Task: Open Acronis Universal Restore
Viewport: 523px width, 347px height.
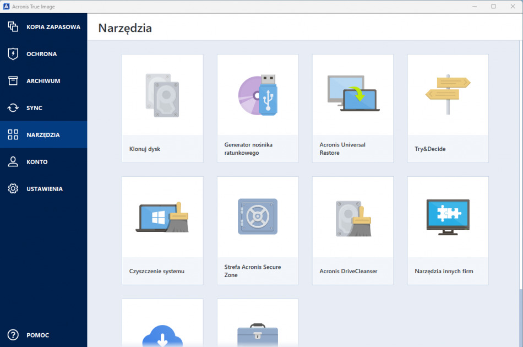Action: [x=352, y=107]
